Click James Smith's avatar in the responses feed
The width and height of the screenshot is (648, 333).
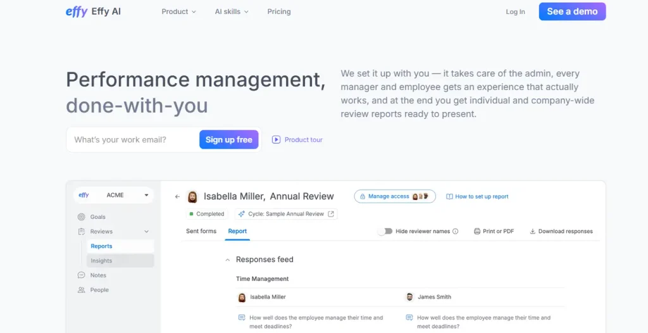pos(409,297)
